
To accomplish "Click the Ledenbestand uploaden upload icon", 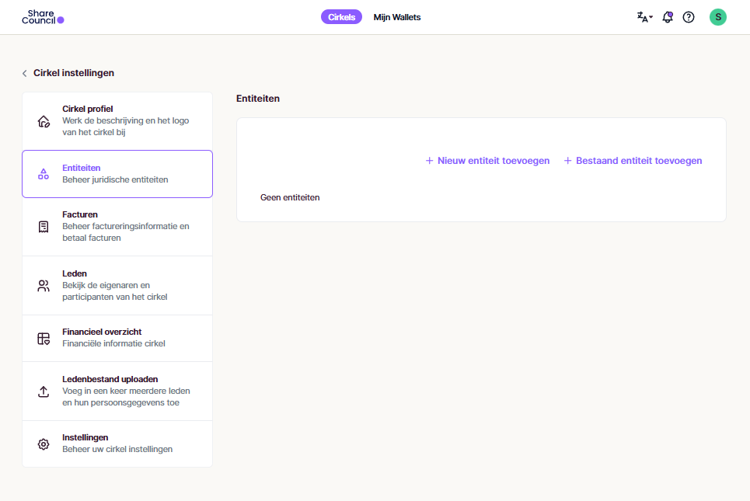I will 44,391.
